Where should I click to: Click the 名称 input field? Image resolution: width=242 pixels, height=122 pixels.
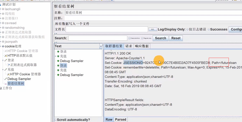(x=153, y=13)
